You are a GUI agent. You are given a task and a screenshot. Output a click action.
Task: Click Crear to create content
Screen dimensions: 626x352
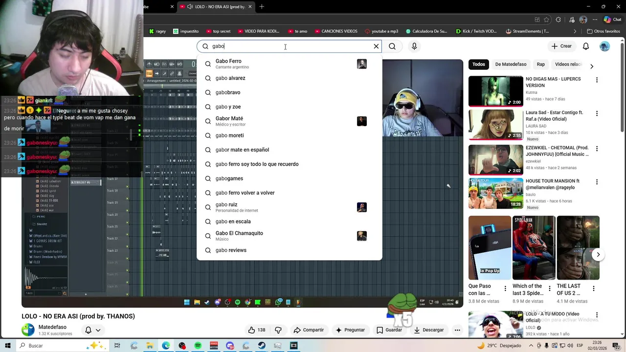point(561,46)
